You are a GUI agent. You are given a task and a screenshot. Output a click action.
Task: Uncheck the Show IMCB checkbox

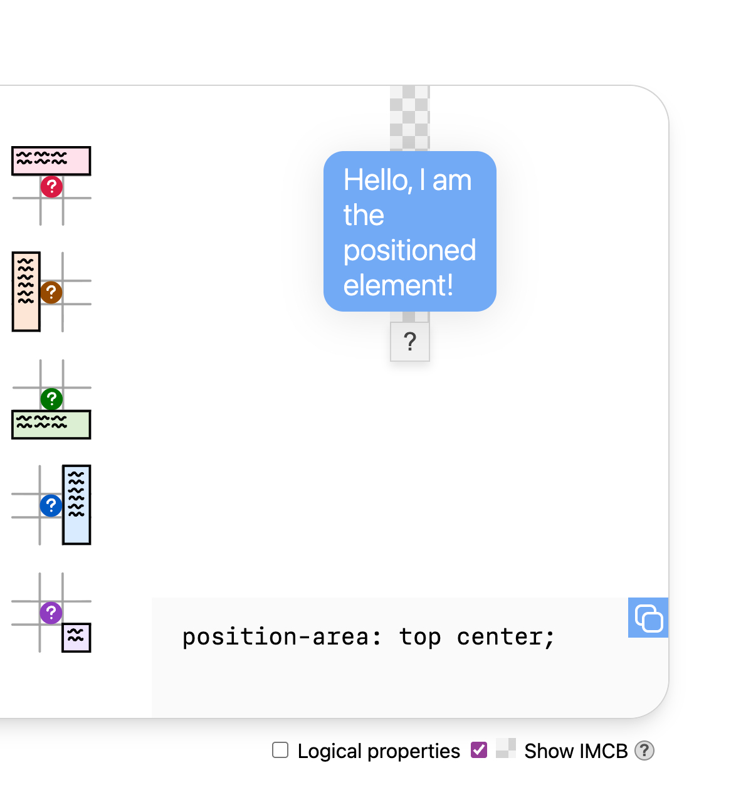tap(479, 750)
